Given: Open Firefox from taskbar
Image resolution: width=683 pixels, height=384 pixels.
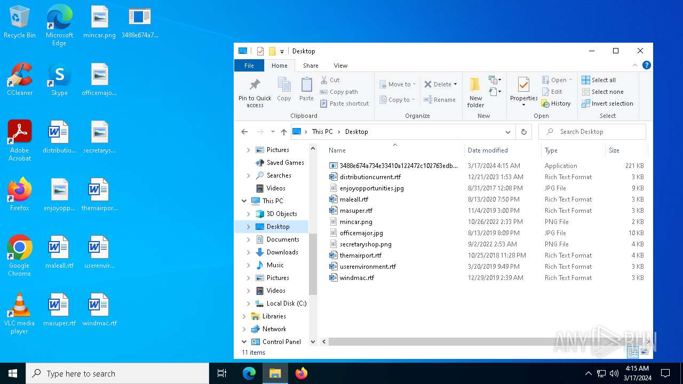Looking at the screenshot, I should click(x=301, y=373).
